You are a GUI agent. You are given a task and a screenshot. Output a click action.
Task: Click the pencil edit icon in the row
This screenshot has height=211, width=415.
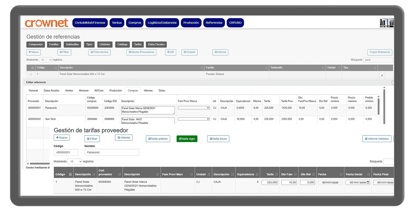[382, 75]
